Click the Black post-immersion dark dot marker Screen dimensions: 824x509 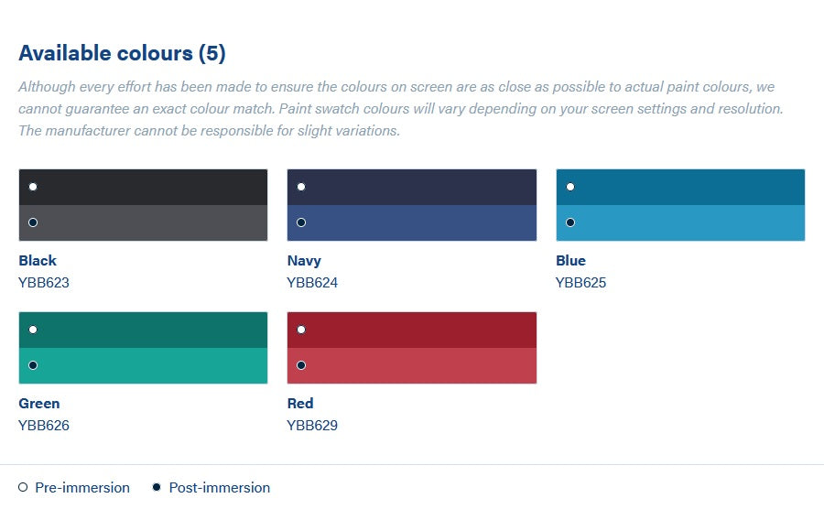33,222
